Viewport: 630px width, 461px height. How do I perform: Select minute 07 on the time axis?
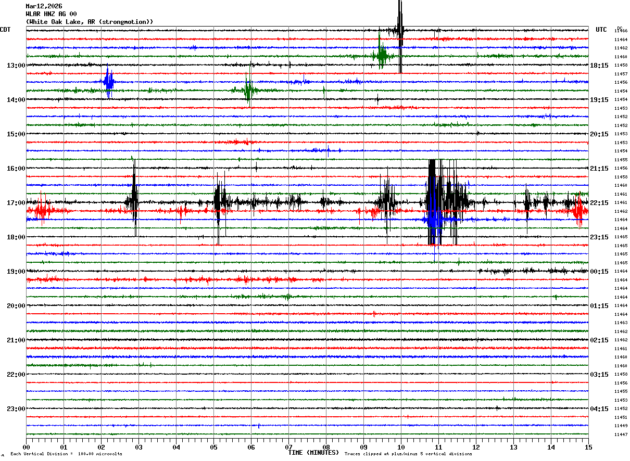pos(288,447)
